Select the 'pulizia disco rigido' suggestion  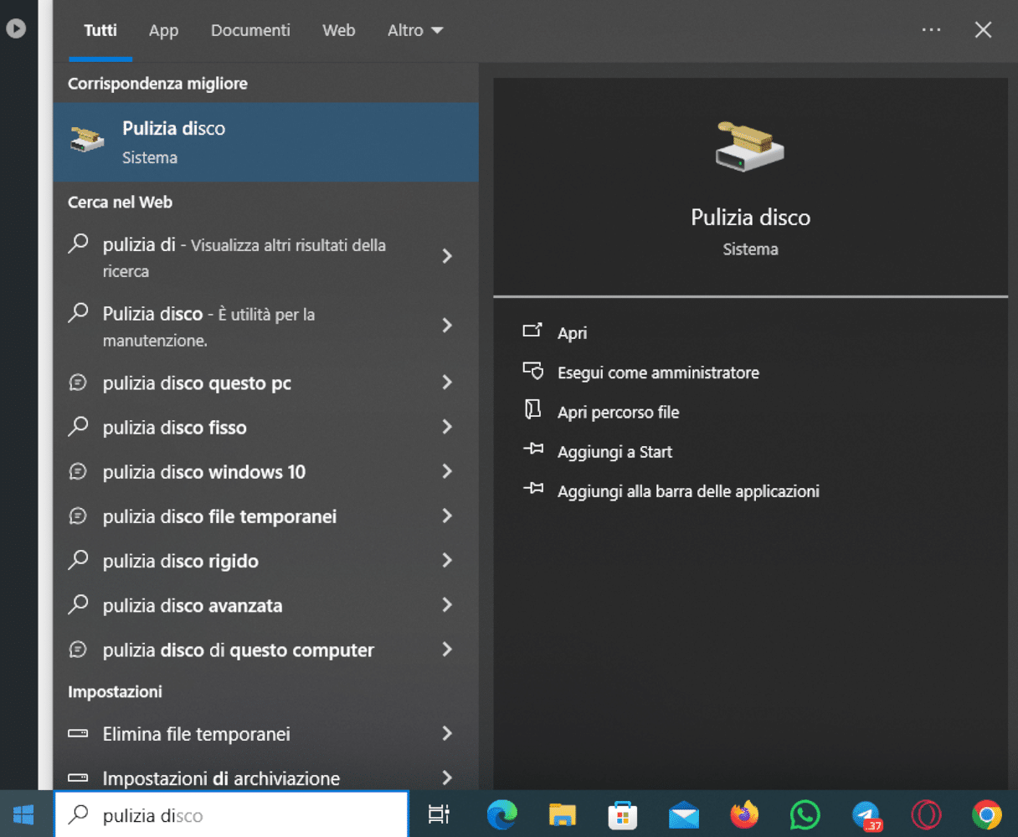click(265, 560)
